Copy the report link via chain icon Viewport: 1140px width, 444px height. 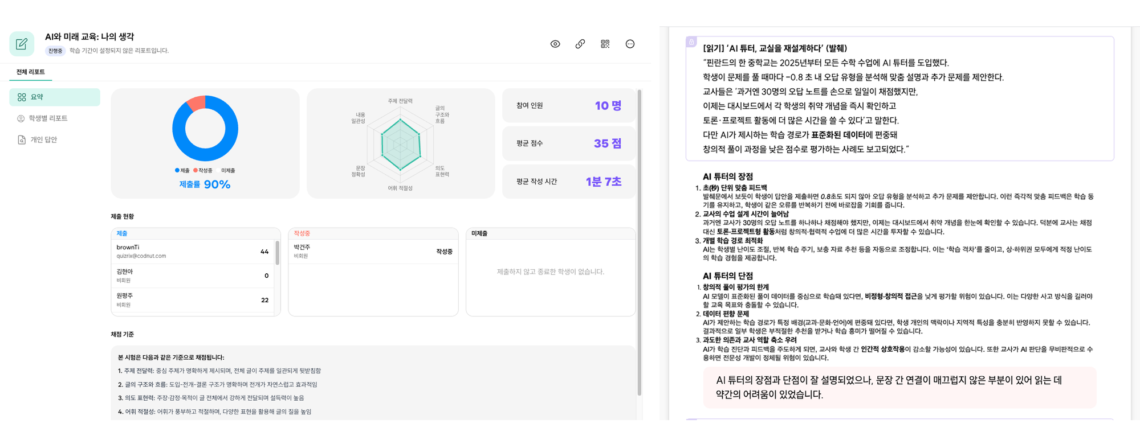coord(580,44)
